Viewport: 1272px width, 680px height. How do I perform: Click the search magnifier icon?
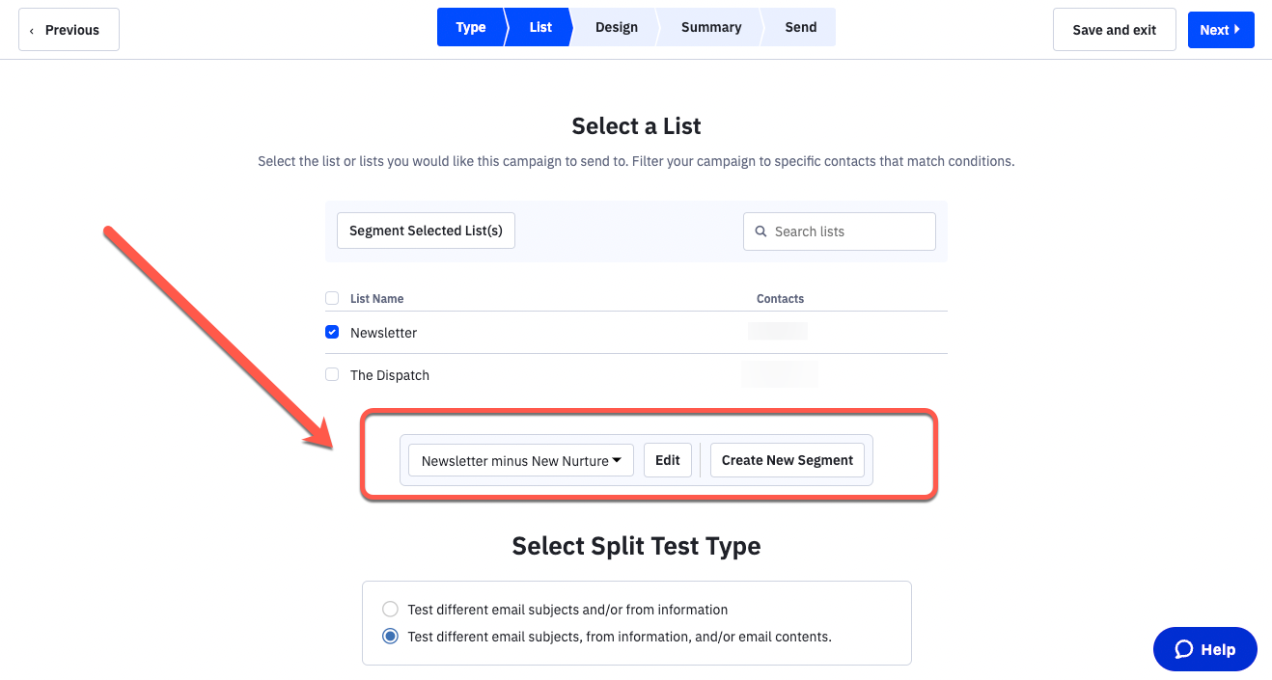[762, 231]
